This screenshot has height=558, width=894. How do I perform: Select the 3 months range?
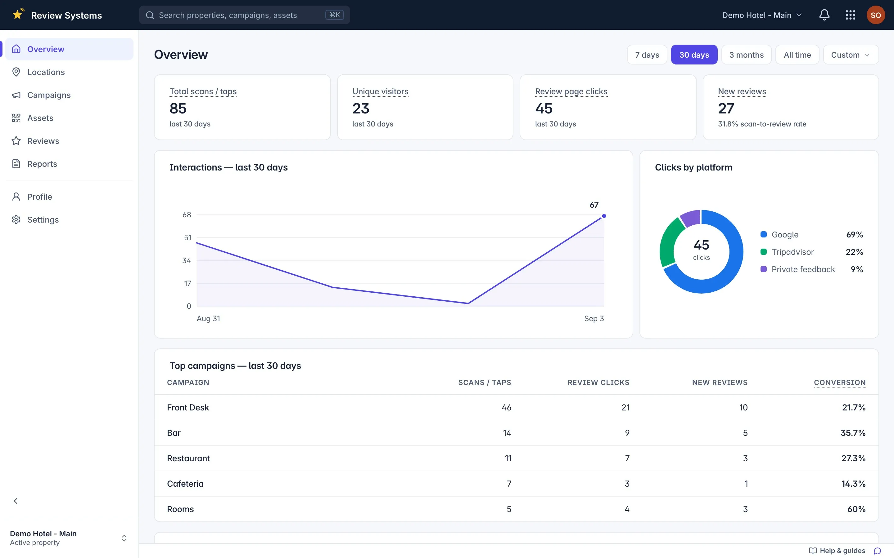[x=746, y=55]
